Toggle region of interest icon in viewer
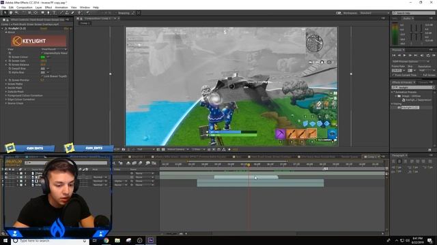 (158, 150)
